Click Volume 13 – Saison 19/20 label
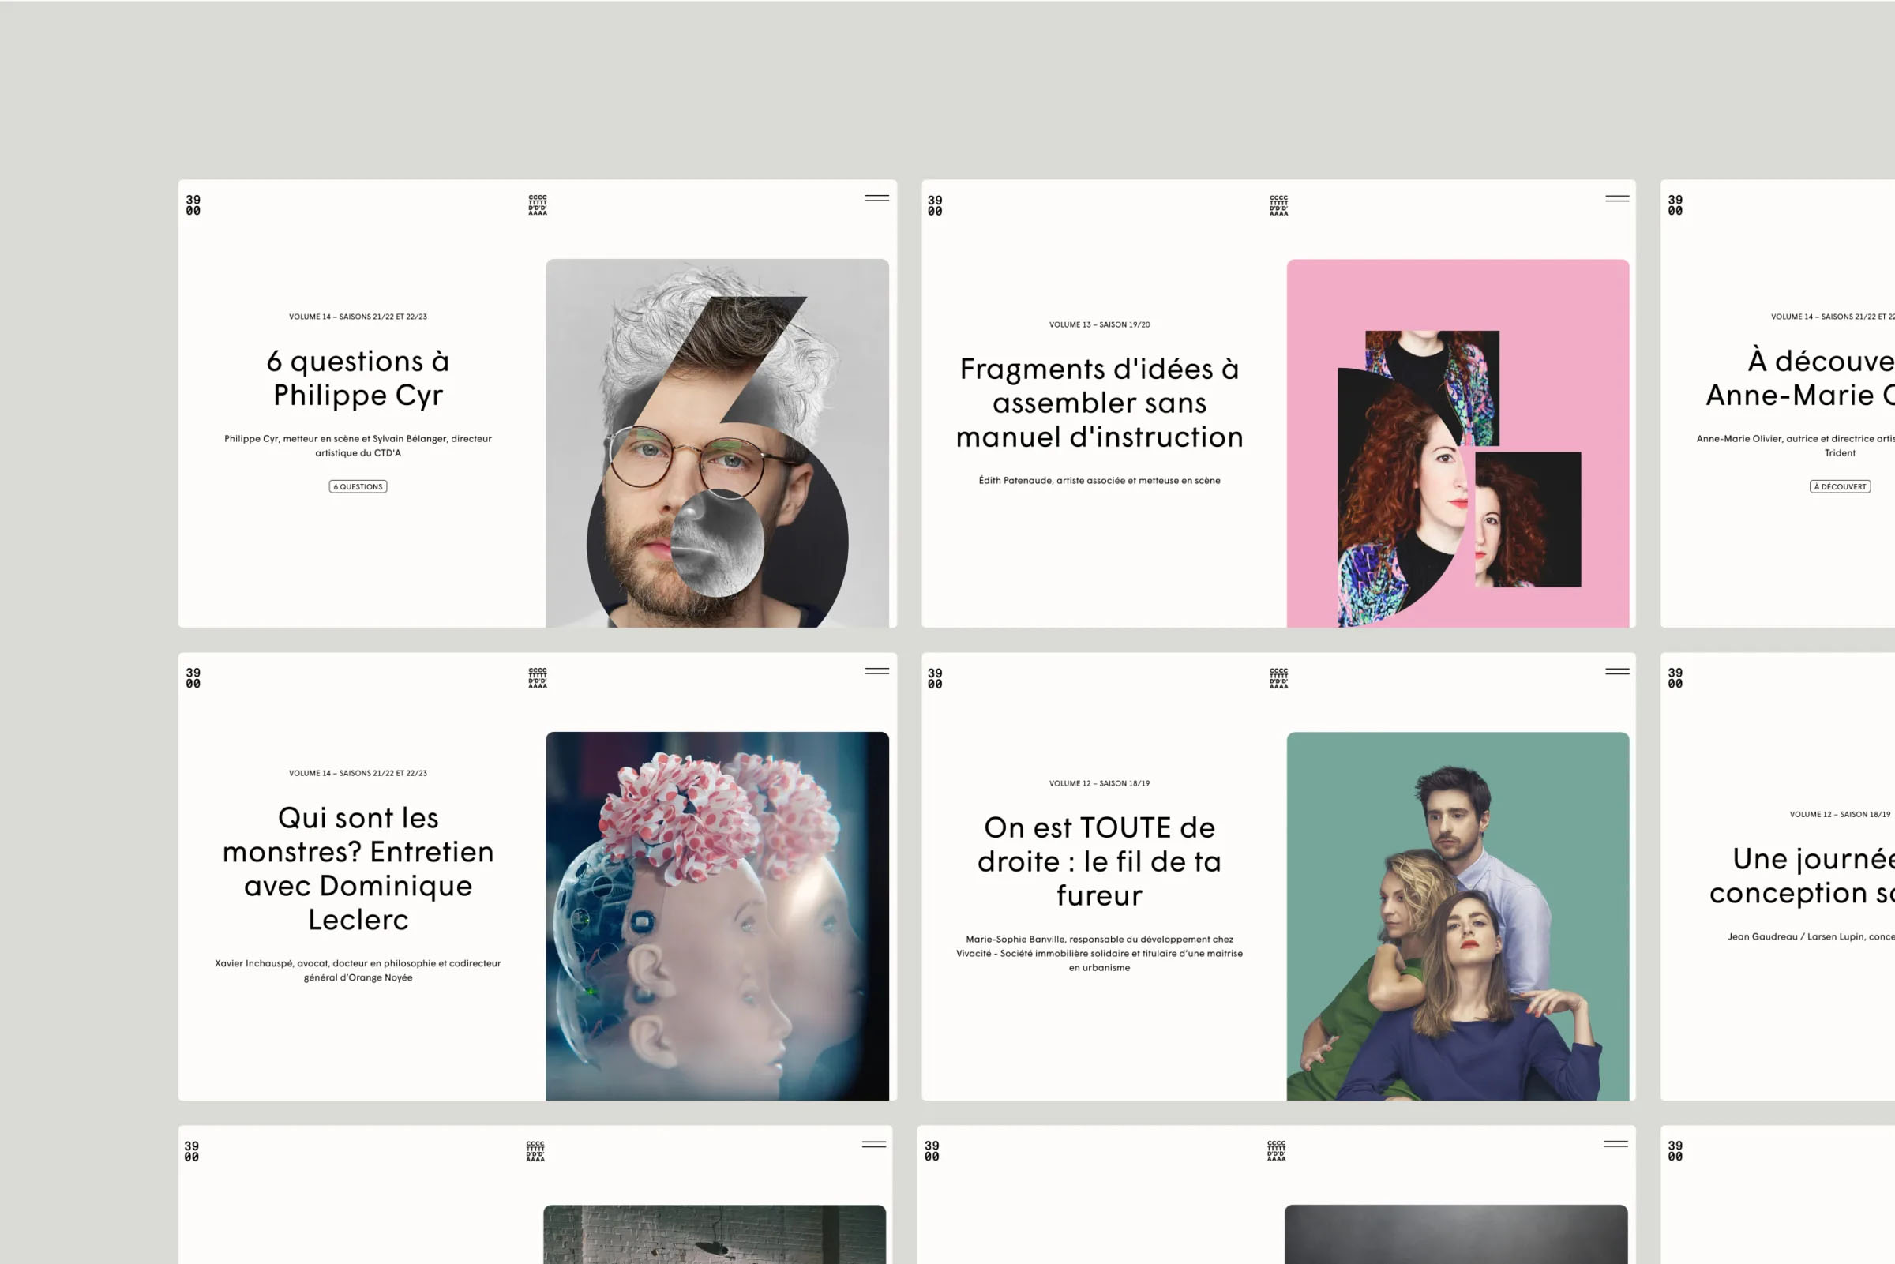The width and height of the screenshot is (1895, 1264). tap(1099, 324)
